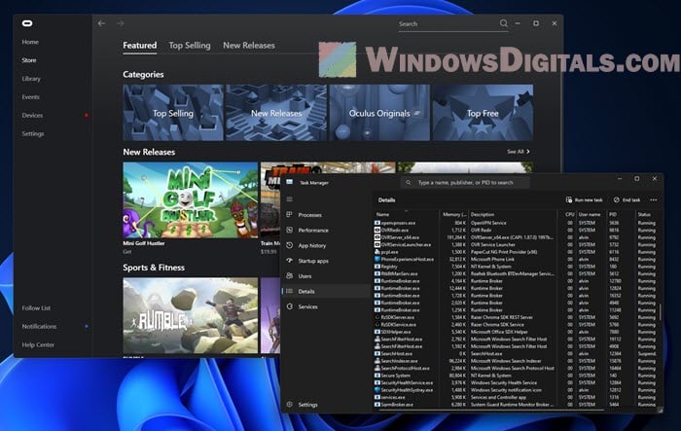Click the Processes icon in Task Manager

pos(290,215)
